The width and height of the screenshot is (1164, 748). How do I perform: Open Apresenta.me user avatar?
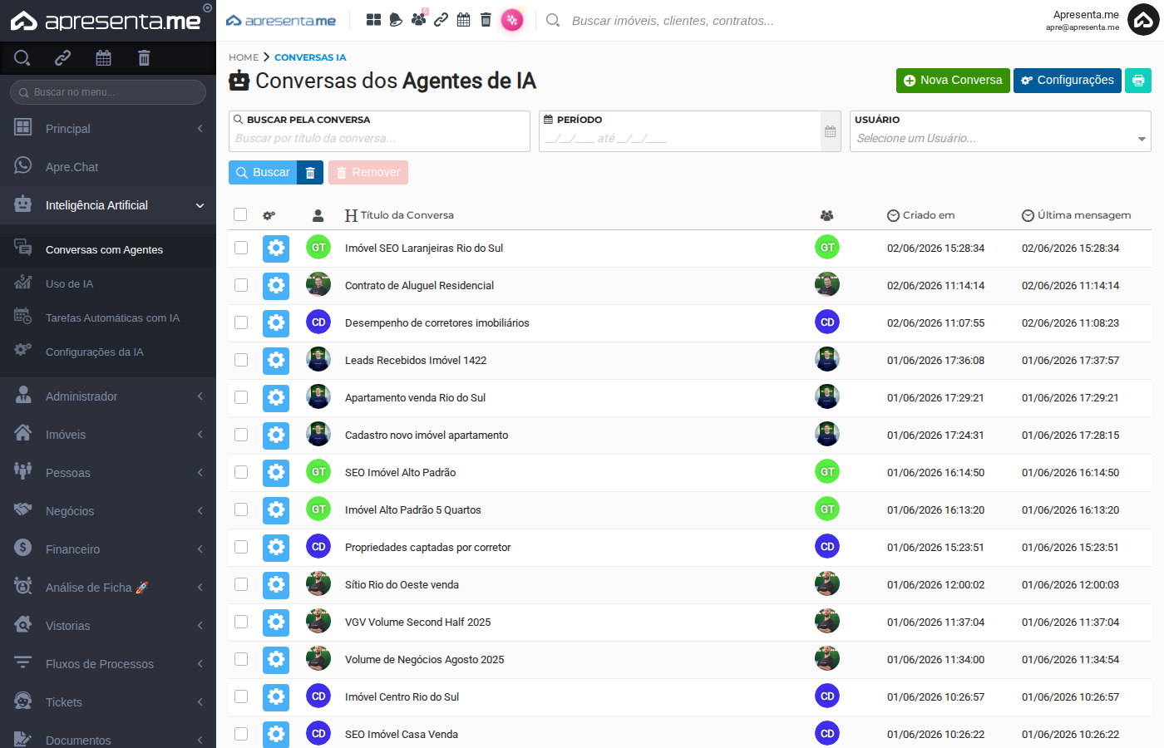click(1143, 20)
